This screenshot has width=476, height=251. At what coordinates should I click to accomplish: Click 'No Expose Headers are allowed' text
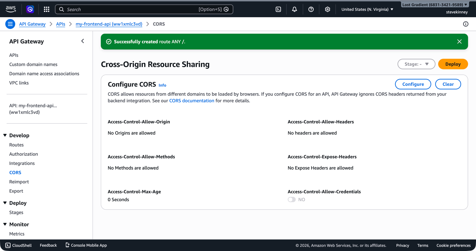(x=320, y=168)
